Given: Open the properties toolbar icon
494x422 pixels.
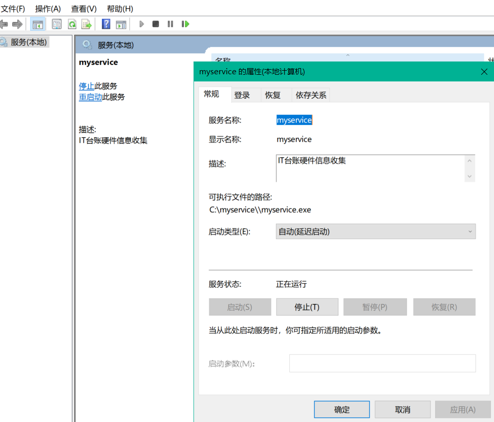Looking at the screenshot, I should (x=57, y=24).
